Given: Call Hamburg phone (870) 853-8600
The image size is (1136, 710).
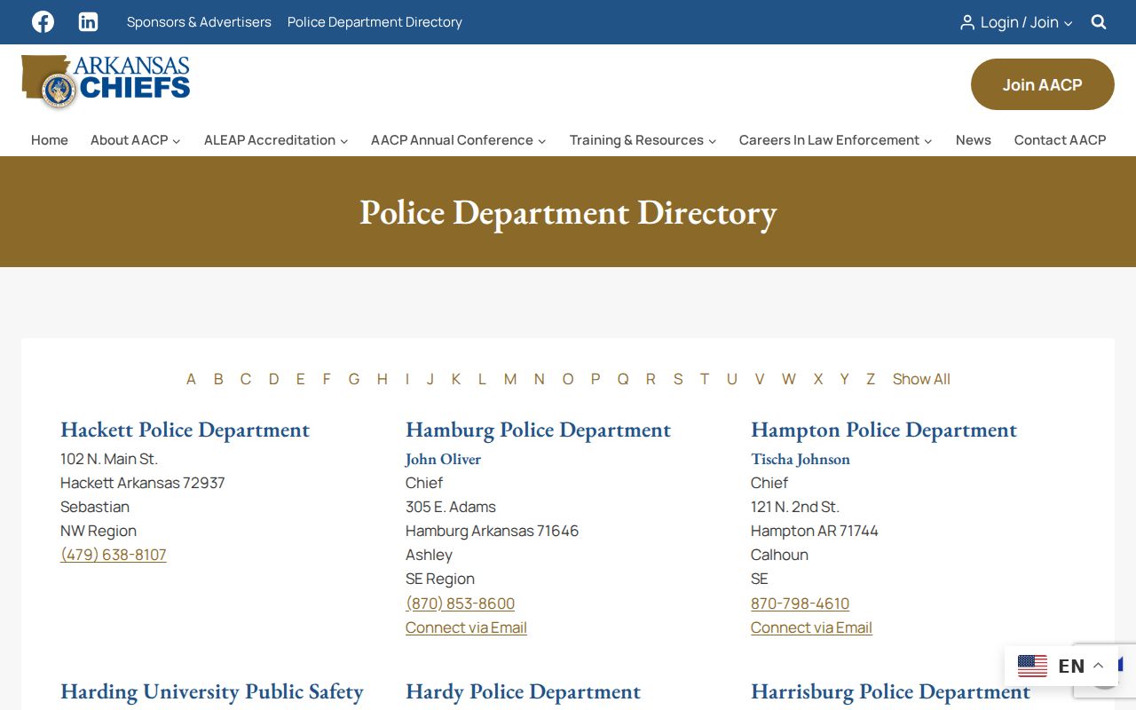Looking at the screenshot, I should point(460,603).
